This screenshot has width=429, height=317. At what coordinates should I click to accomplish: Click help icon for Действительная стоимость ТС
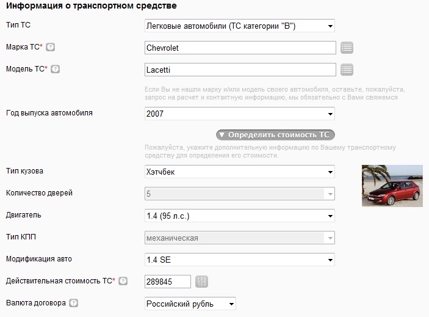[123, 281]
